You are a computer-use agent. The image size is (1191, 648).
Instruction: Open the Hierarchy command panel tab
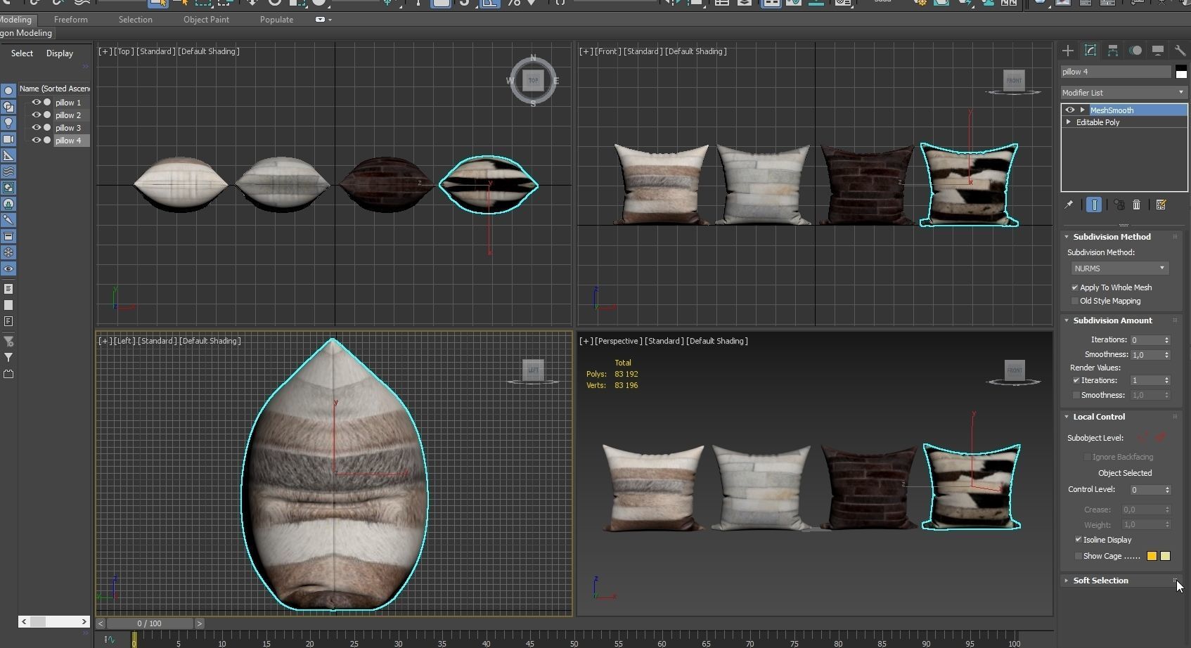coord(1113,51)
